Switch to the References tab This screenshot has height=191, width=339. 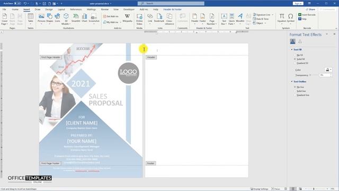(76, 10)
